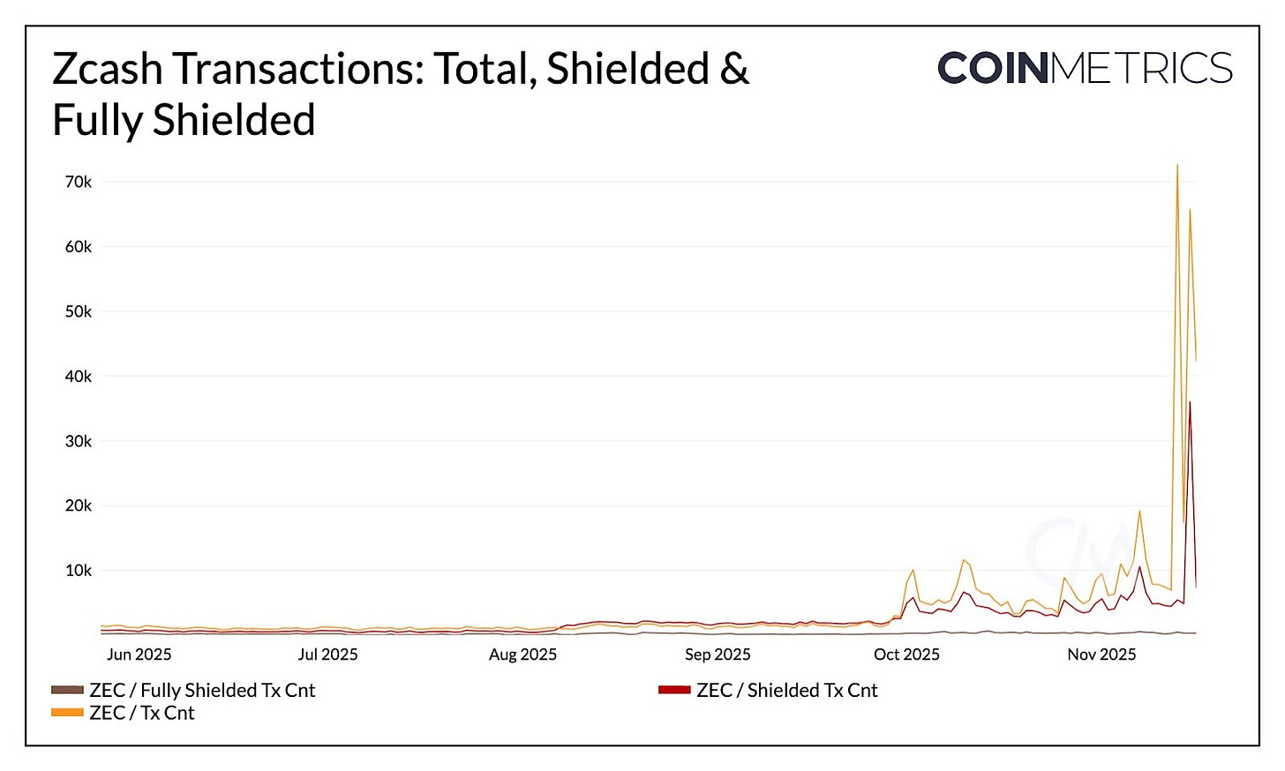
Task: Toggle the 'ZEC / Fully Shielded Tx Cnt' legend label
Action: coord(202,690)
